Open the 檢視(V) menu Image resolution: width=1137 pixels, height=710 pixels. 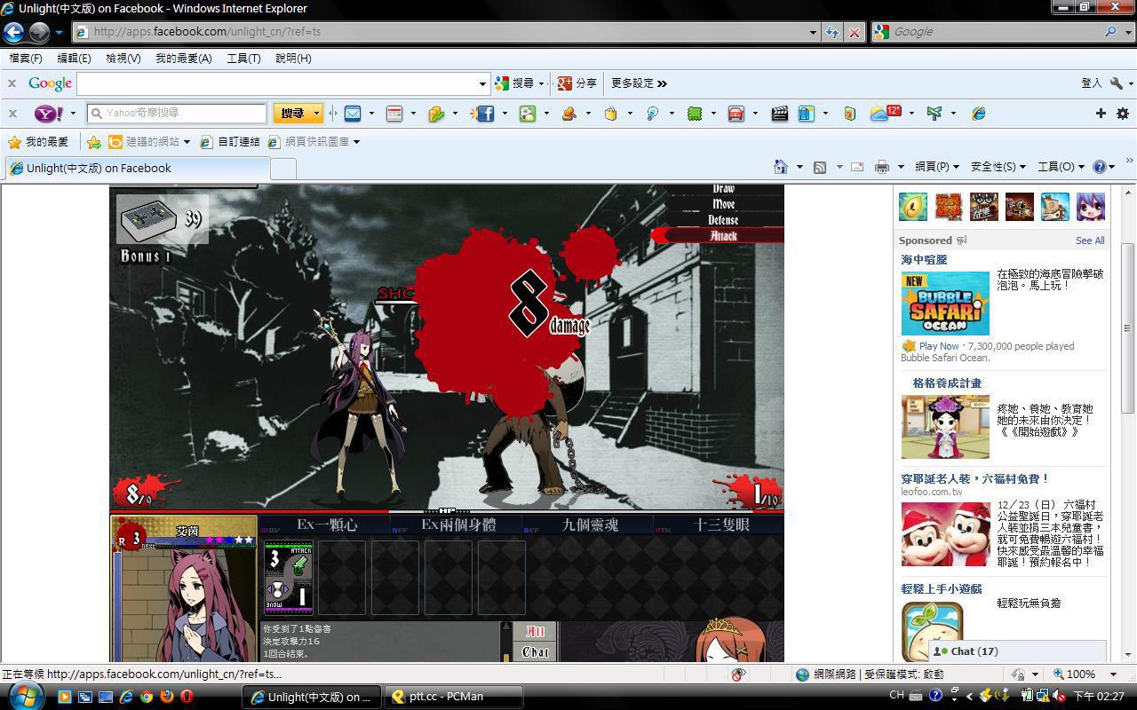click(123, 59)
